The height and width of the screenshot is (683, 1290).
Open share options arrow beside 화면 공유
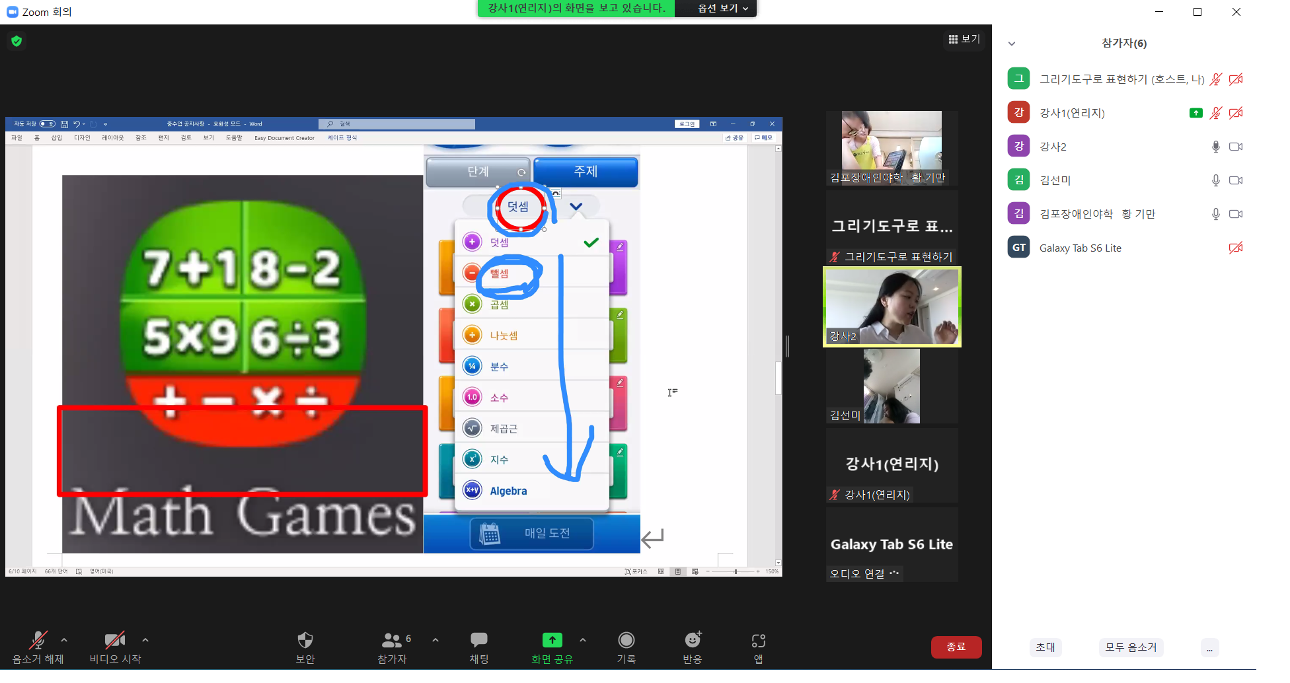click(583, 640)
